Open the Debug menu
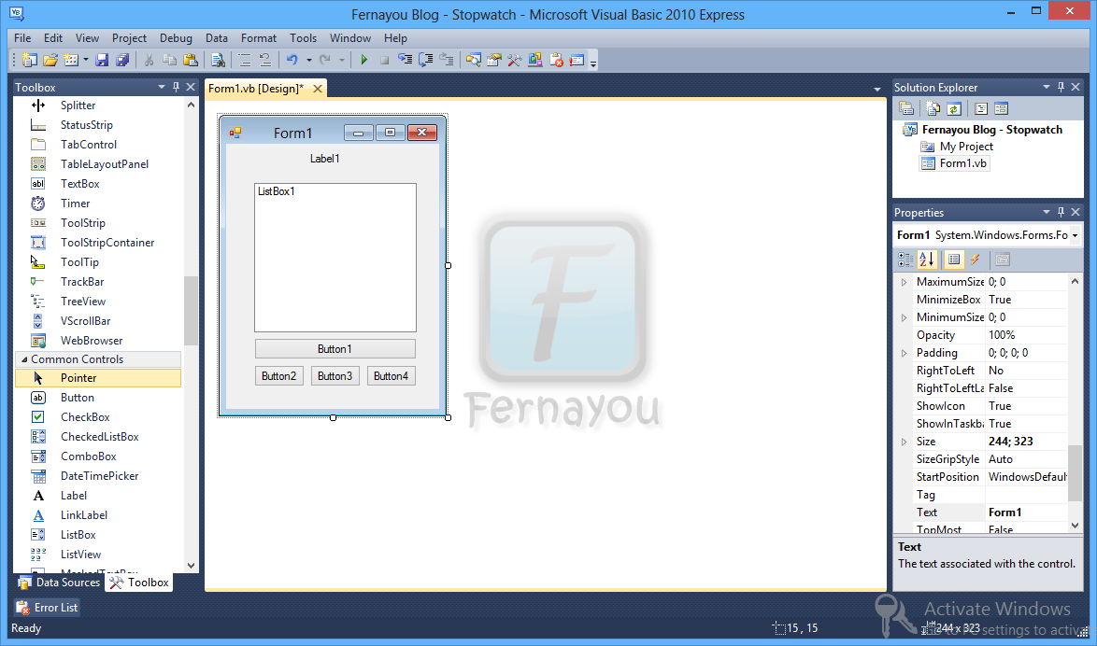The width and height of the screenshot is (1097, 646). [176, 38]
